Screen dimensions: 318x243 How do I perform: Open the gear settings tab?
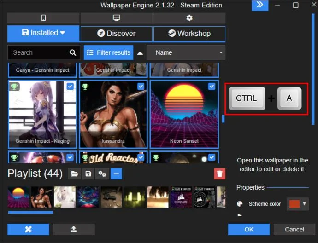click(189, 18)
